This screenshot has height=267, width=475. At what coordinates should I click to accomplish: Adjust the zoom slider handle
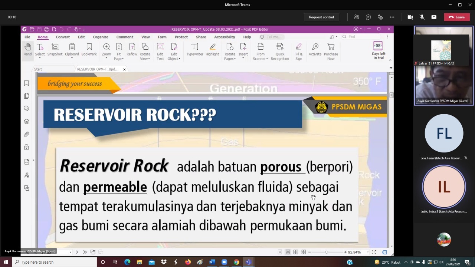[x=327, y=252]
